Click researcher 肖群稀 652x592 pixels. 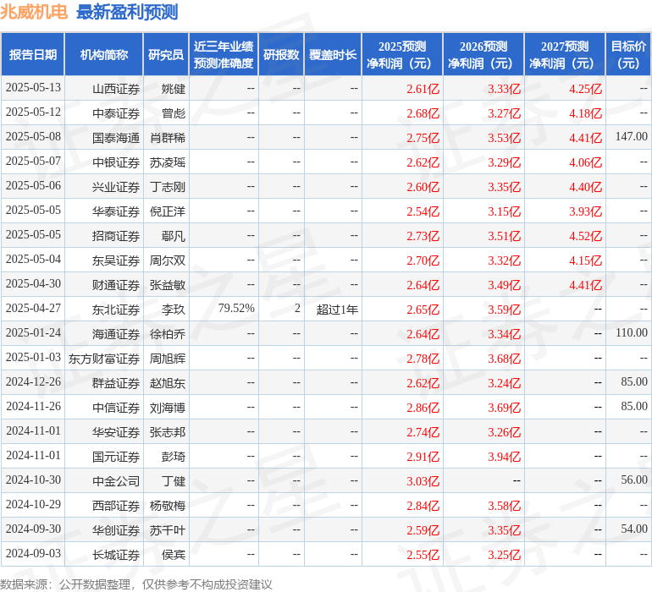tap(167, 138)
